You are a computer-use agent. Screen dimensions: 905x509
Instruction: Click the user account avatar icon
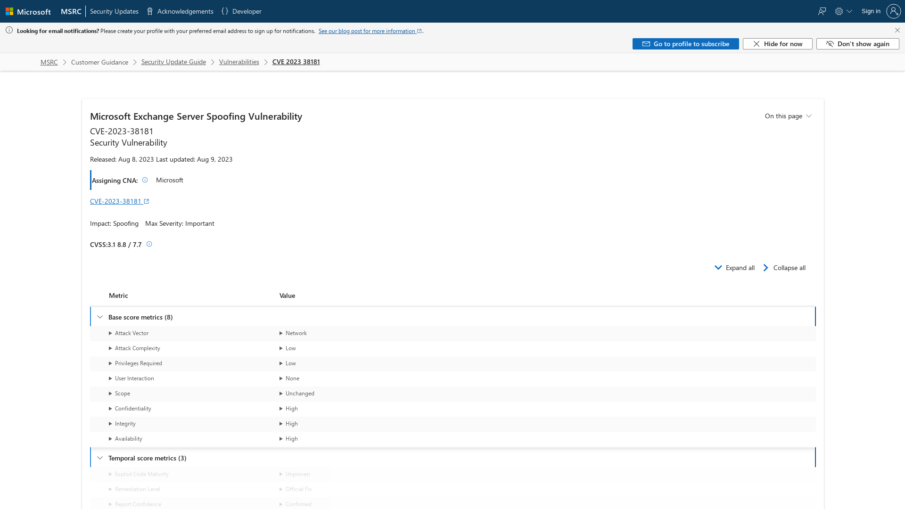(x=893, y=11)
